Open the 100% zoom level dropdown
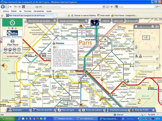 point(158,115)
